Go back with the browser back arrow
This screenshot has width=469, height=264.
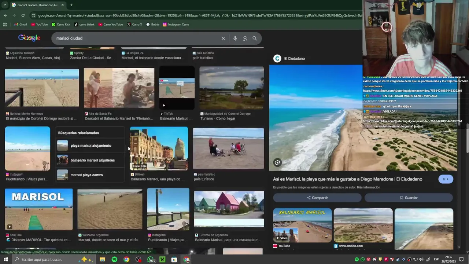5,15
